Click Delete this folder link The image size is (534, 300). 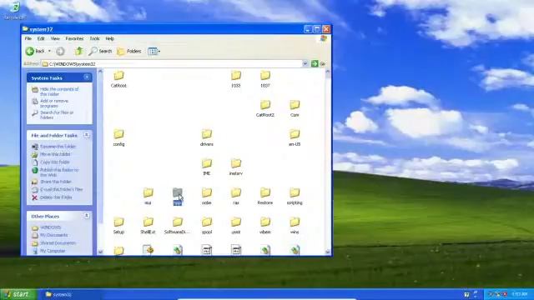point(56,197)
